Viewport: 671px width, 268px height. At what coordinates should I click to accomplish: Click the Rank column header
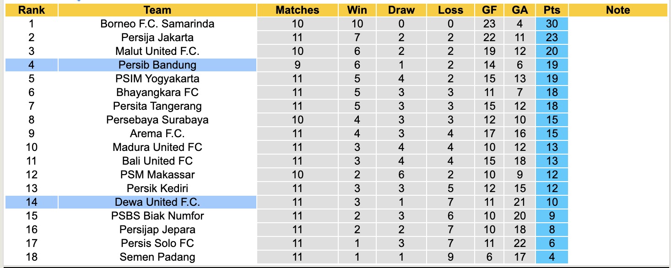click(32, 10)
